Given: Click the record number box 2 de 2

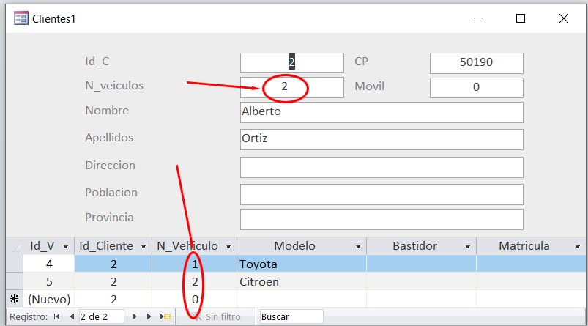Looking at the screenshot, I should (x=101, y=316).
